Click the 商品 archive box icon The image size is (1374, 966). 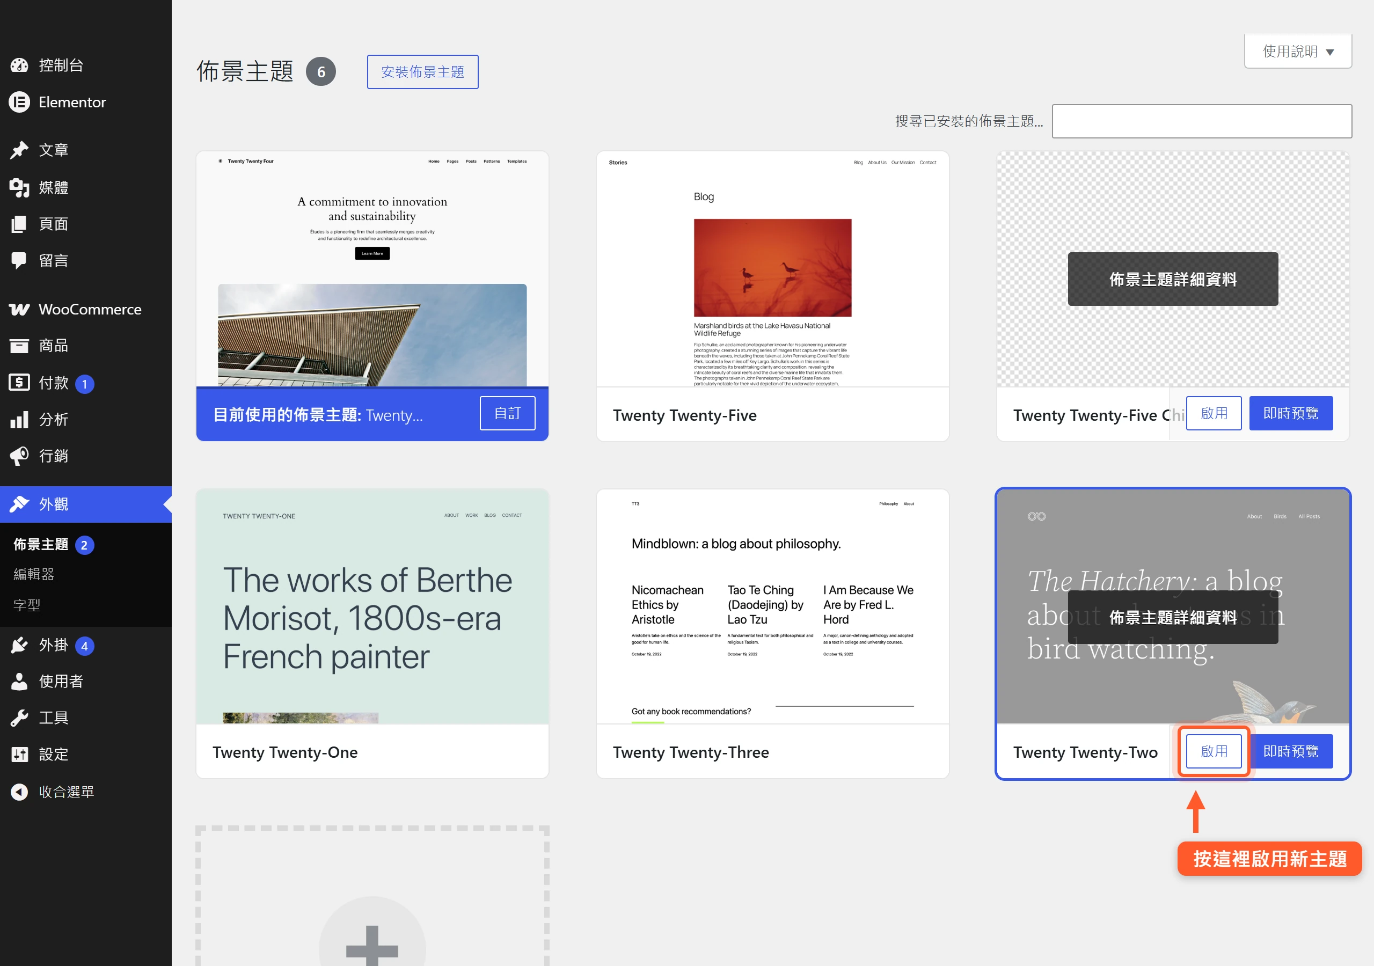pyautogui.click(x=19, y=346)
